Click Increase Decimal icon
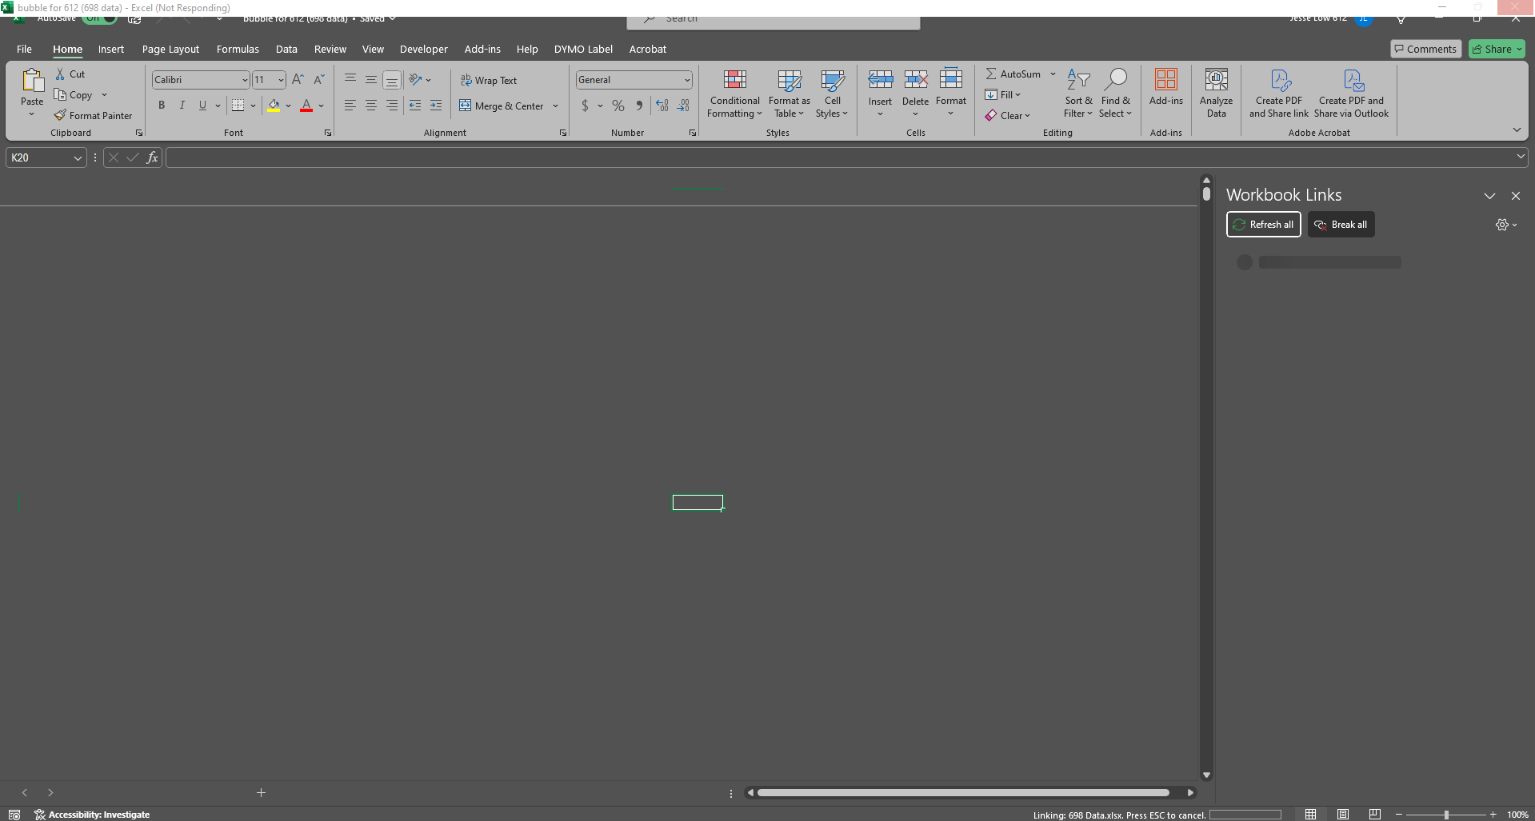 point(662,106)
